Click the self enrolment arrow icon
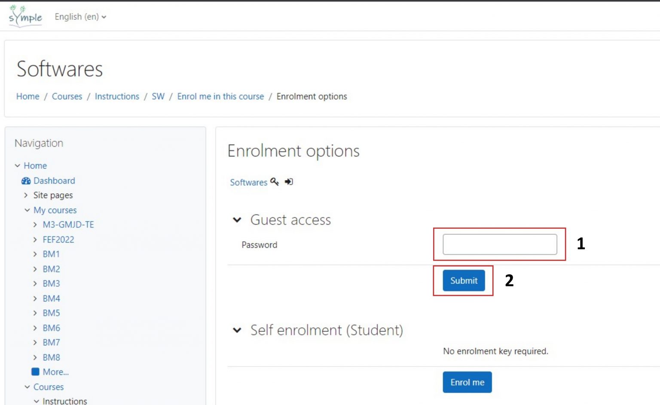Image resolution: width=660 pixels, height=405 pixels. pyautogui.click(x=289, y=182)
